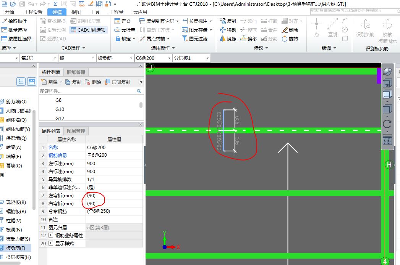Switch to list view icon in left panel
The width and height of the screenshot is (400, 265).
point(21,82)
